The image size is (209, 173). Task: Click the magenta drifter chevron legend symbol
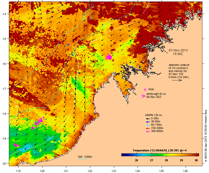[143, 96]
